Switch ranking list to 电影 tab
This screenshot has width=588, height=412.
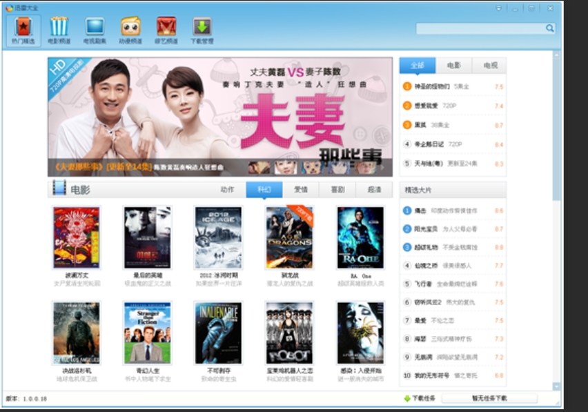453,66
